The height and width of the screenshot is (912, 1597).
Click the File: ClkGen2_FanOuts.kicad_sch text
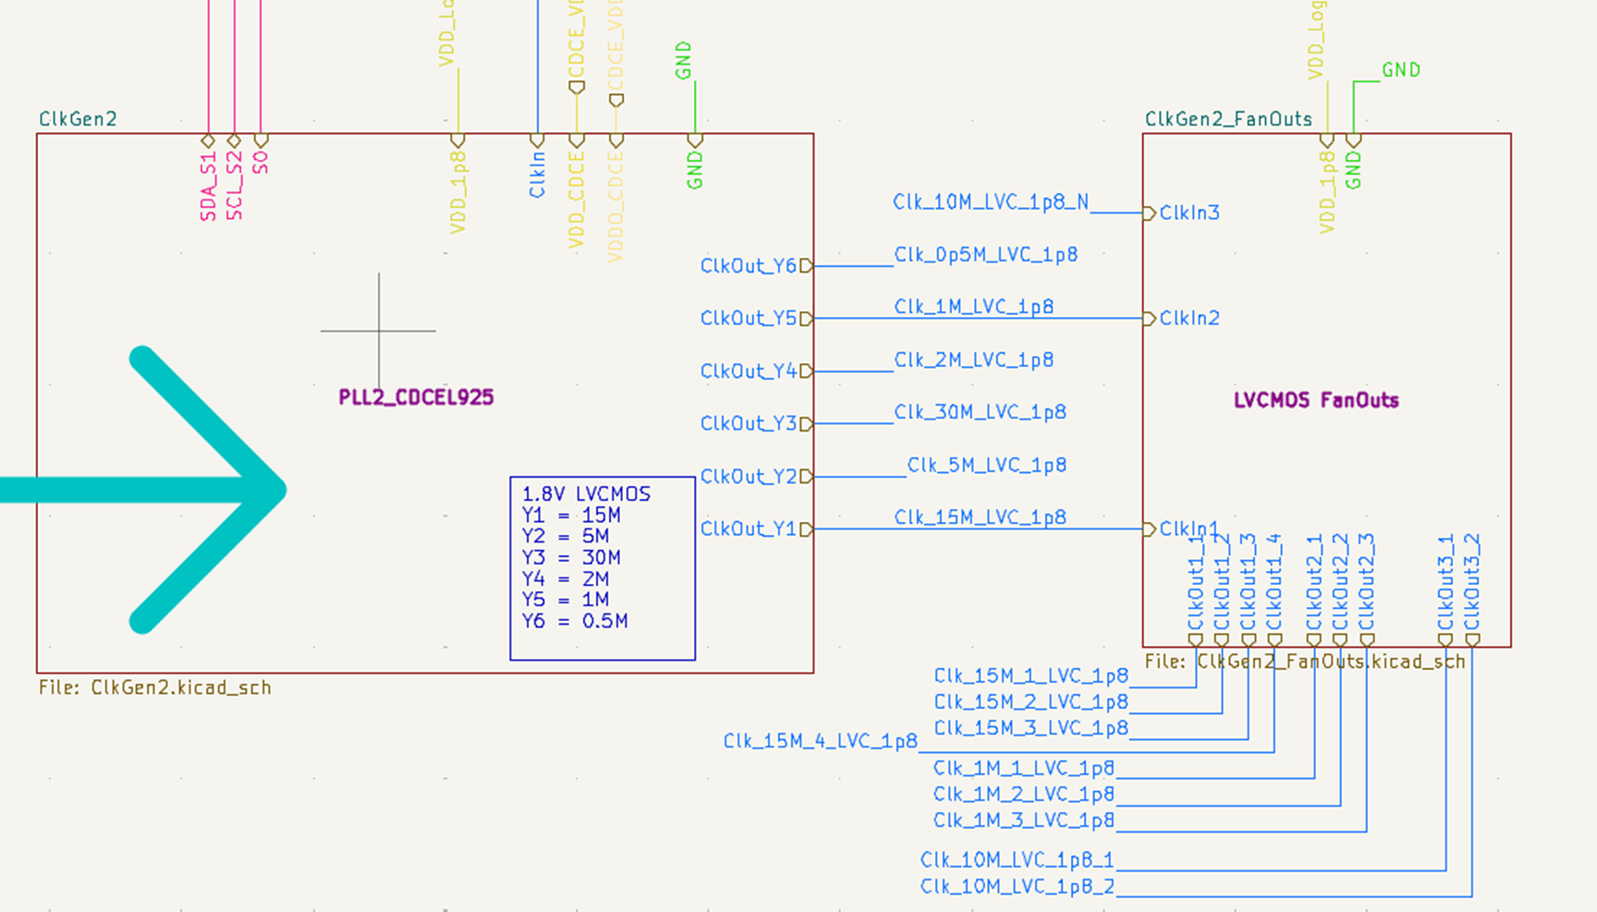point(1305,662)
